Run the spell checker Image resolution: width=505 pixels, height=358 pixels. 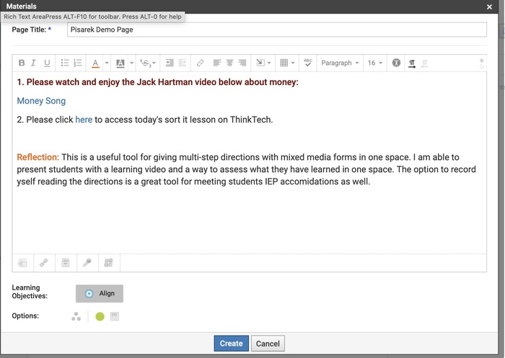[307, 63]
